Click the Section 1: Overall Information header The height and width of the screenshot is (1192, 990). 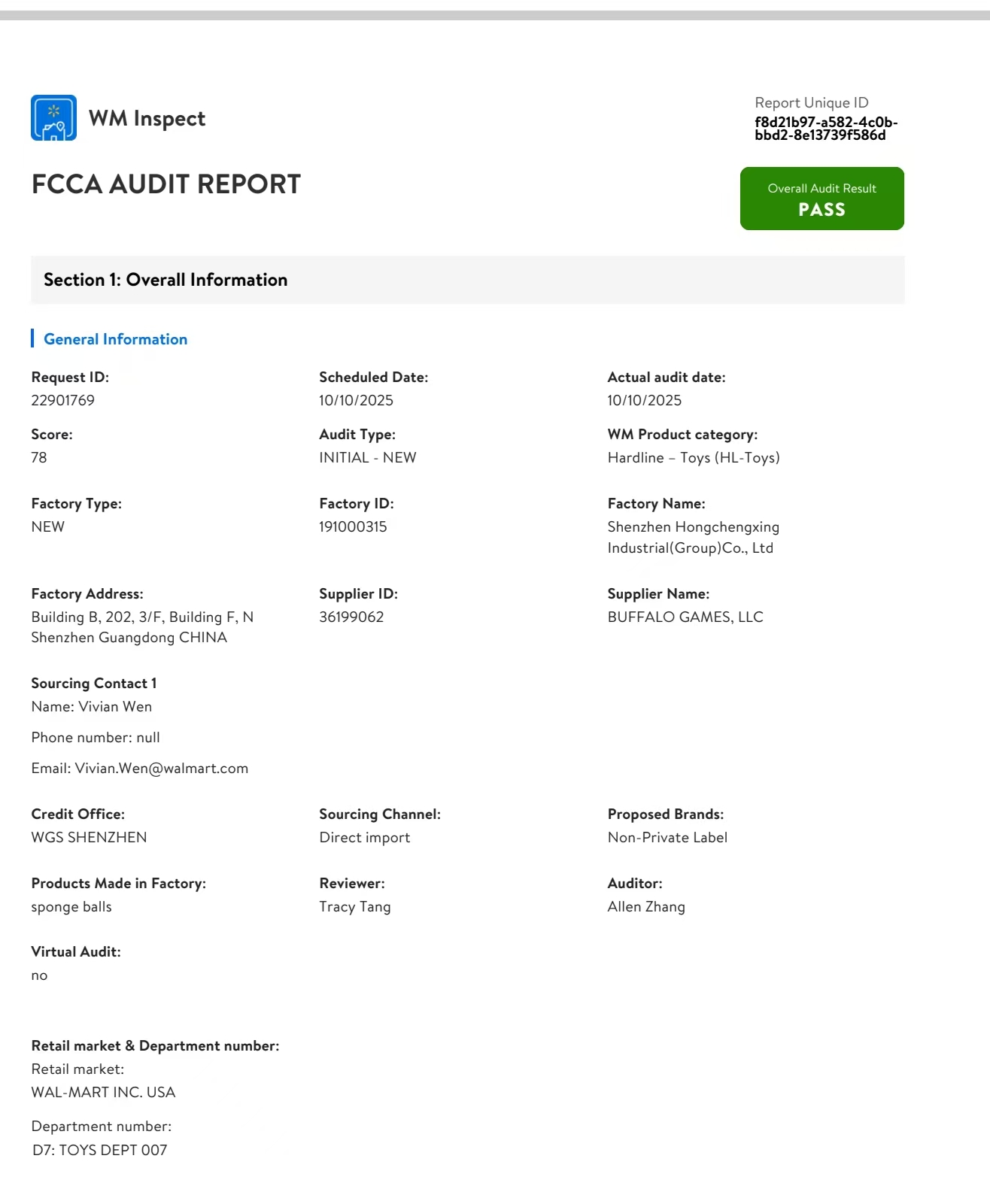(x=467, y=280)
